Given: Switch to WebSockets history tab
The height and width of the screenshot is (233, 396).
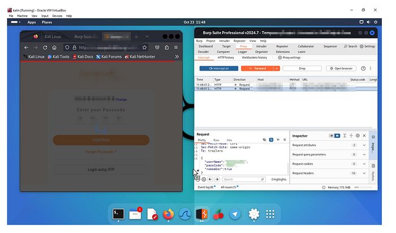Looking at the screenshot, I should click(255, 58).
